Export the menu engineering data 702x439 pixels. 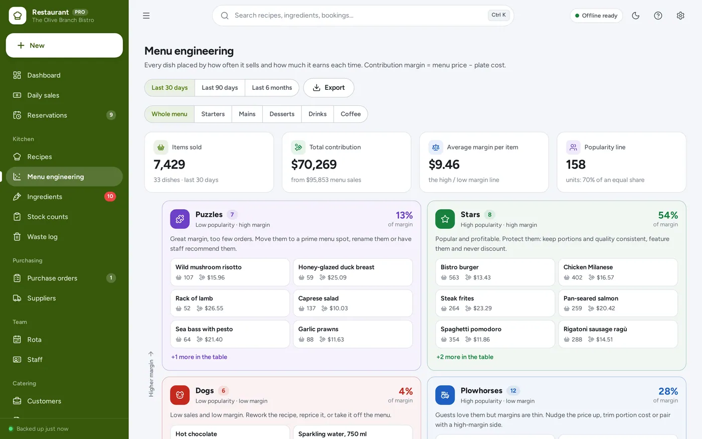tap(328, 88)
